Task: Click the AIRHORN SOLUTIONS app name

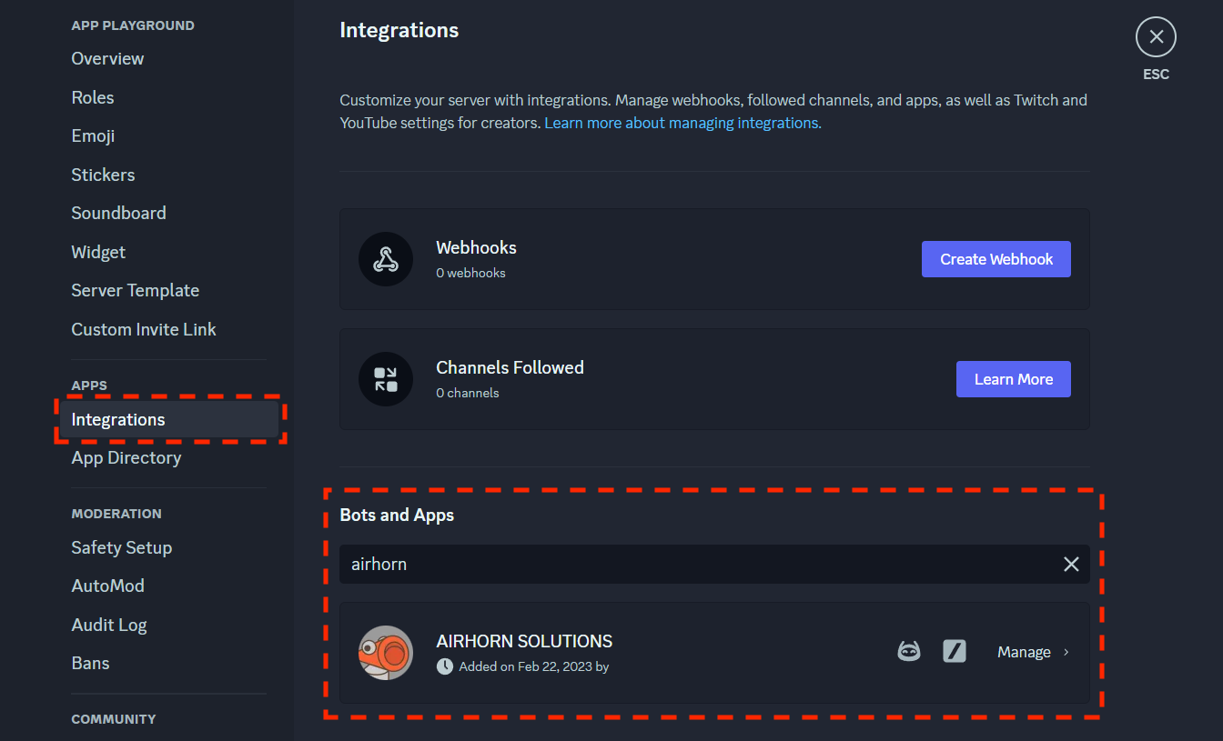Action: tap(524, 641)
